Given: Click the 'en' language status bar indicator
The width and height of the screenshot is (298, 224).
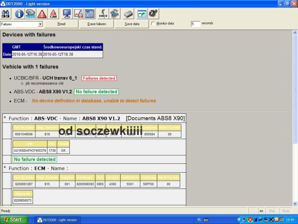Looking at the screenshot, I should click(x=261, y=211).
